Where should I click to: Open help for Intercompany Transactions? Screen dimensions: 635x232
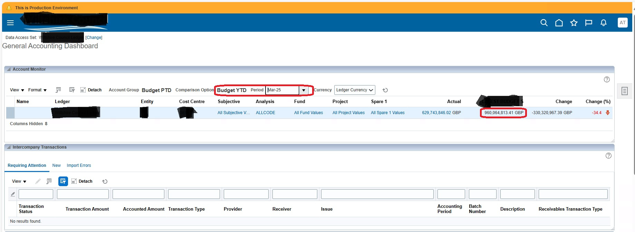608,156
